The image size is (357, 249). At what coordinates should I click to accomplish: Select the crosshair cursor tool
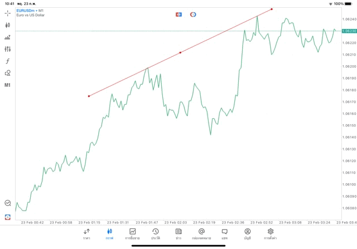8,13
